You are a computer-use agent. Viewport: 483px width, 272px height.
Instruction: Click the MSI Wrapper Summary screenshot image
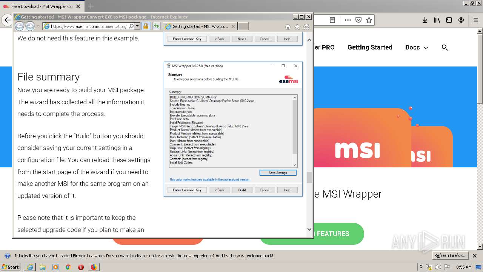tap(233, 129)
